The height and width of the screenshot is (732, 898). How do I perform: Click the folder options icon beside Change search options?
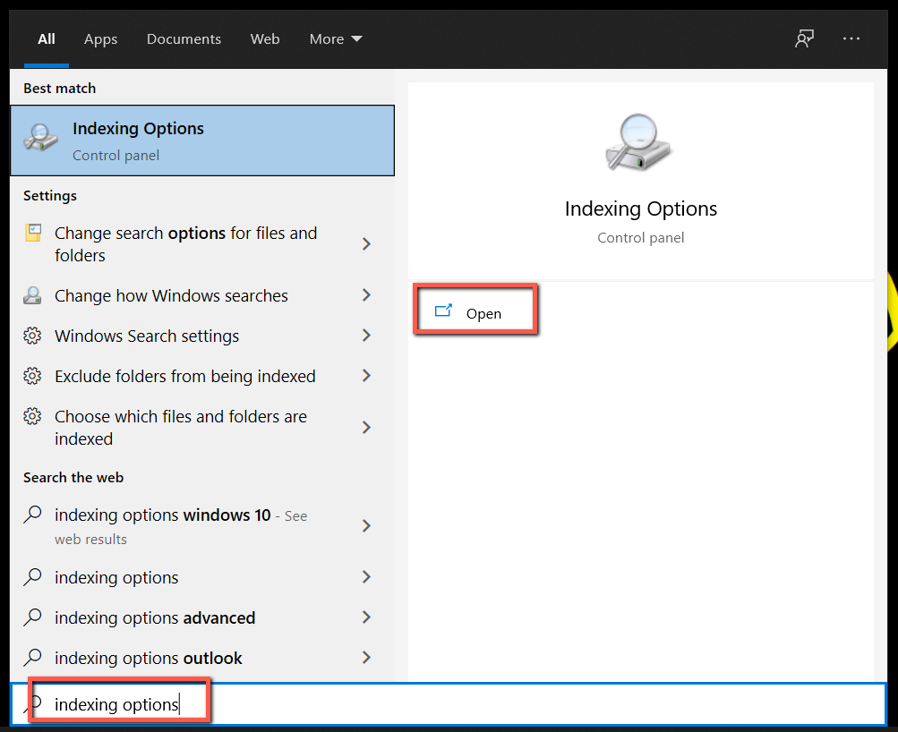33,233
